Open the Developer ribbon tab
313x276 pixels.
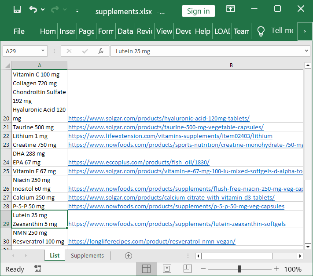coord(183,31)
